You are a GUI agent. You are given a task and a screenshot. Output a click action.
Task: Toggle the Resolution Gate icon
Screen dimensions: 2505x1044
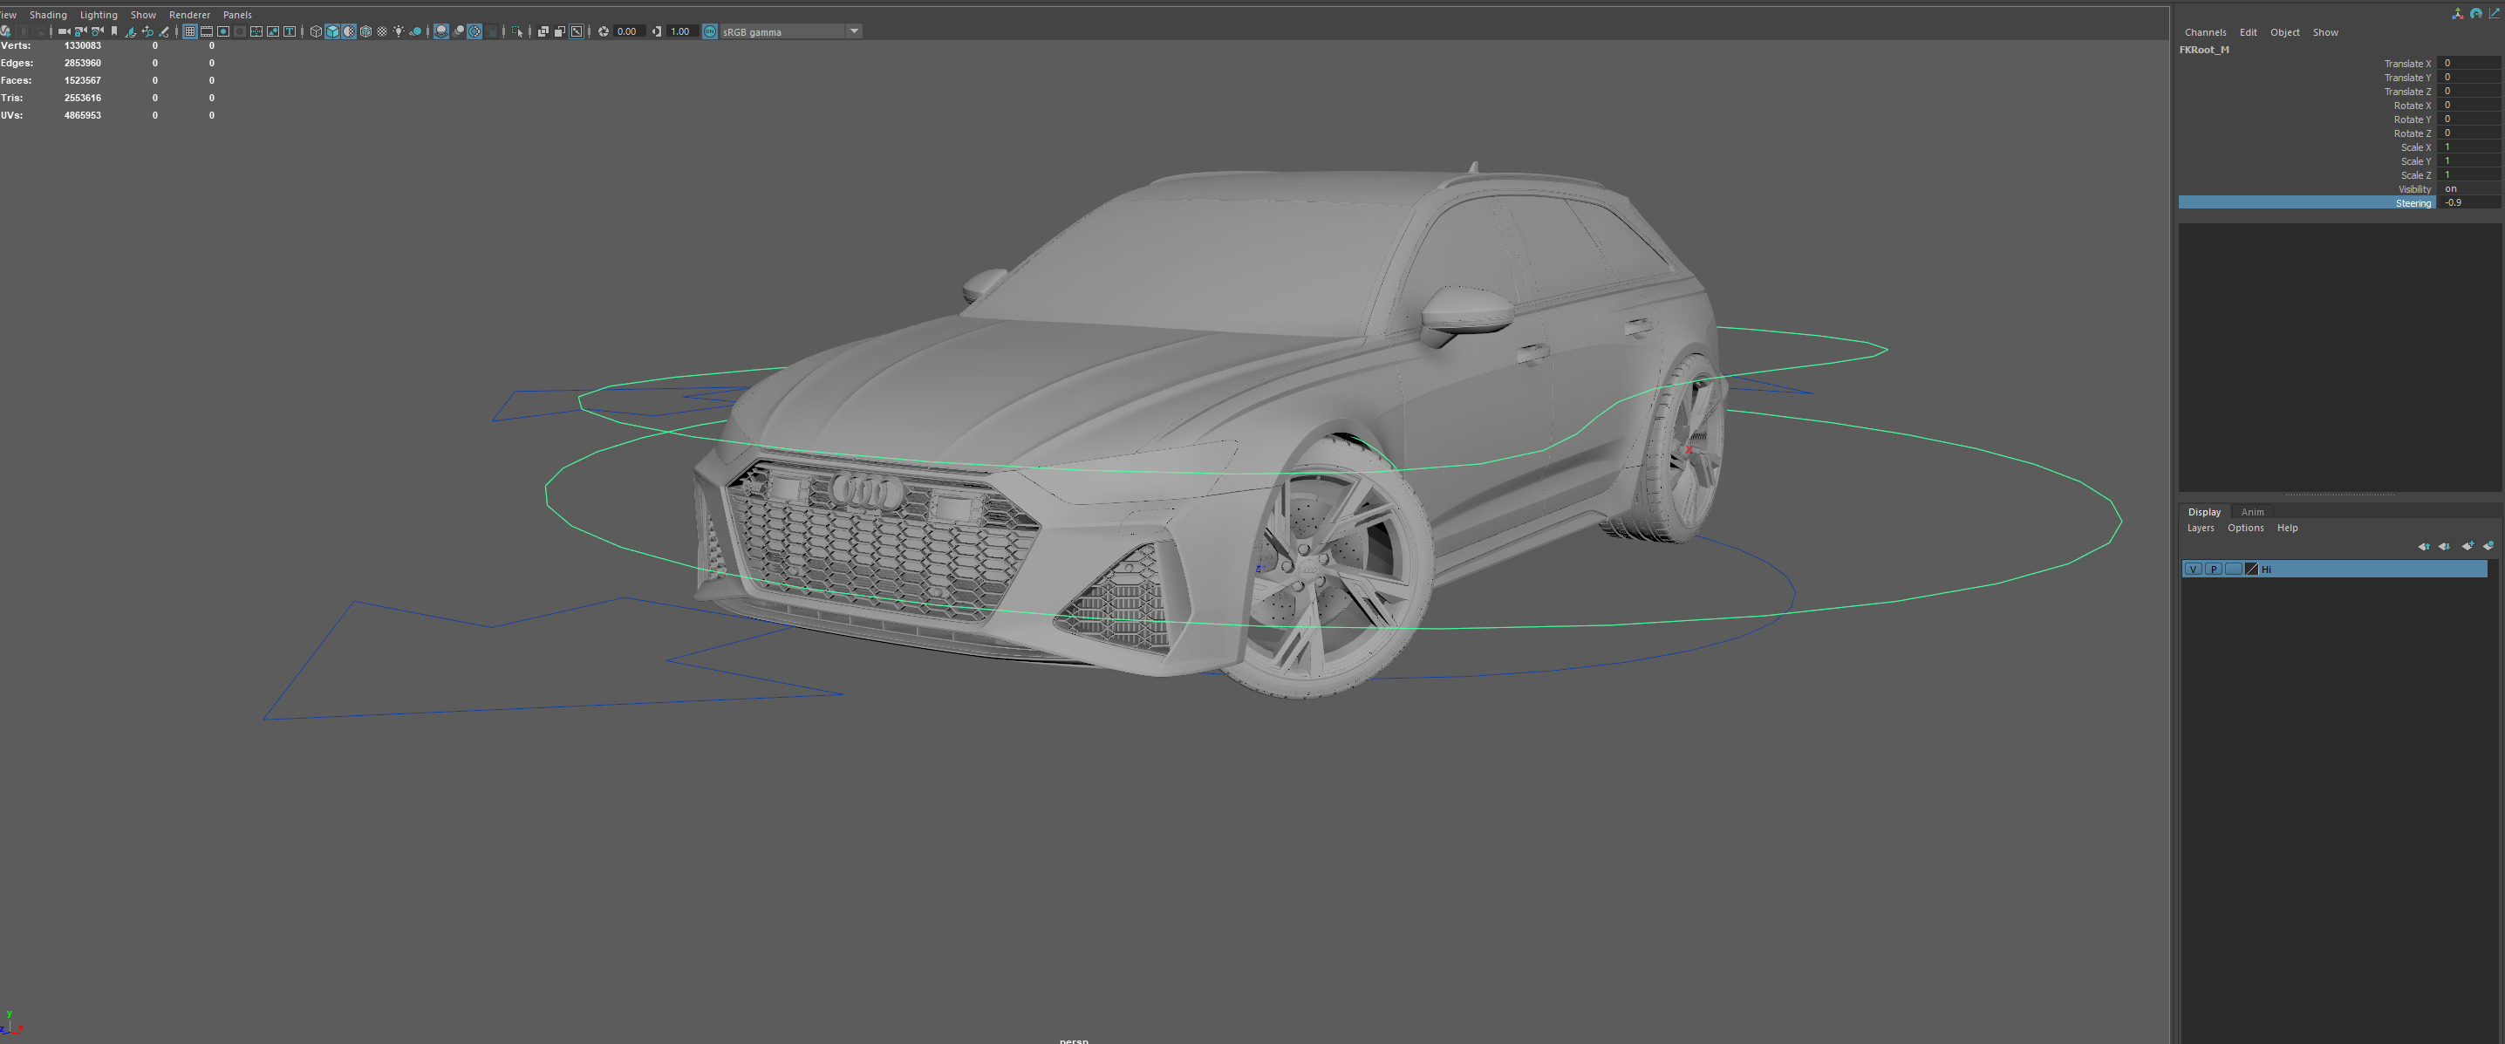pyautogui.click(x=223, y=32)
